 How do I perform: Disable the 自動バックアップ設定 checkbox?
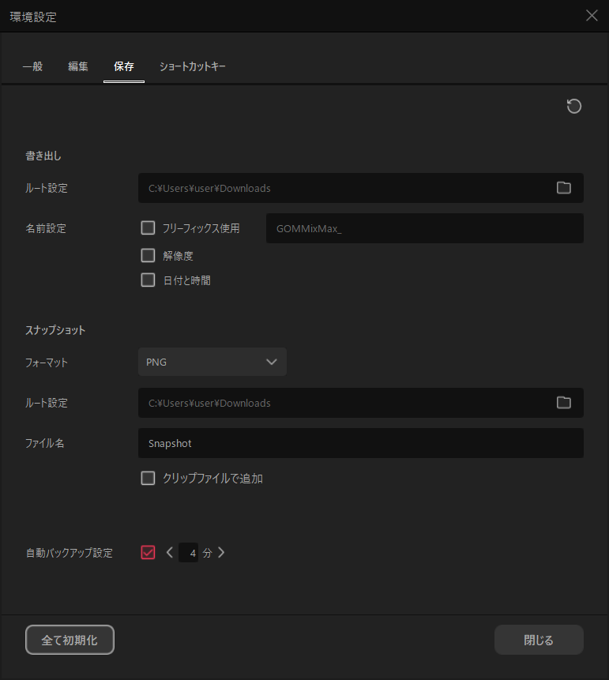148,553
